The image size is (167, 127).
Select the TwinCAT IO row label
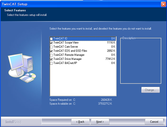pos(60,39)
